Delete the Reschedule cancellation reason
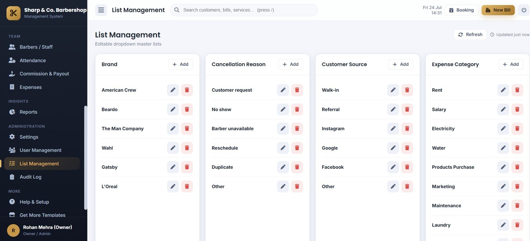This screenshot has height=241, width=530. pyautogui.click(x=297, y=148)
